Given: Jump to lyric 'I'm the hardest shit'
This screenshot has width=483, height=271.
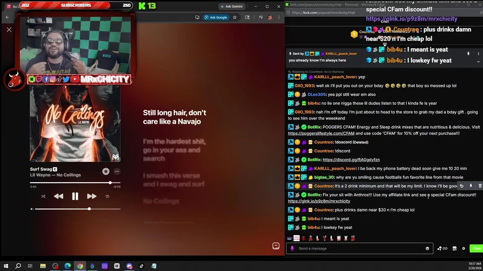Looking at the screenshot, I should pos(174,150).
